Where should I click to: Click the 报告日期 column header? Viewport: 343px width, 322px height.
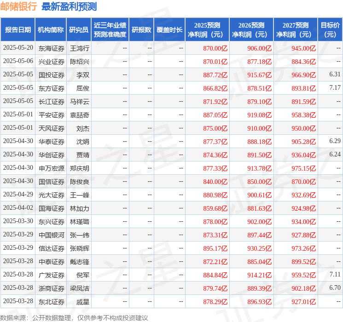(17, 30)
